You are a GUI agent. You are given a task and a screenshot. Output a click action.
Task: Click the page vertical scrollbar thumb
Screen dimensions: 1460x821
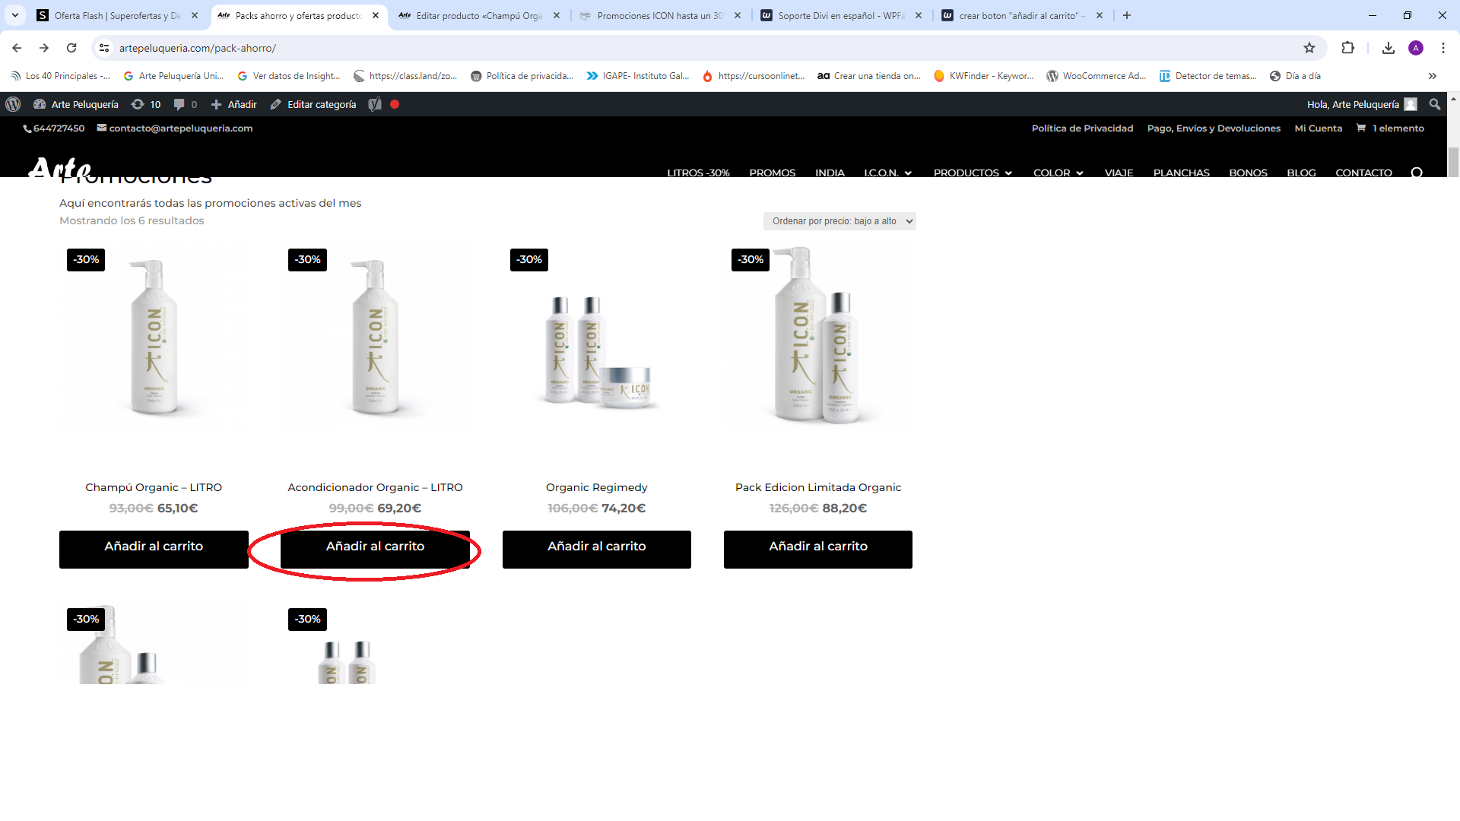(x=1453, y=161)
